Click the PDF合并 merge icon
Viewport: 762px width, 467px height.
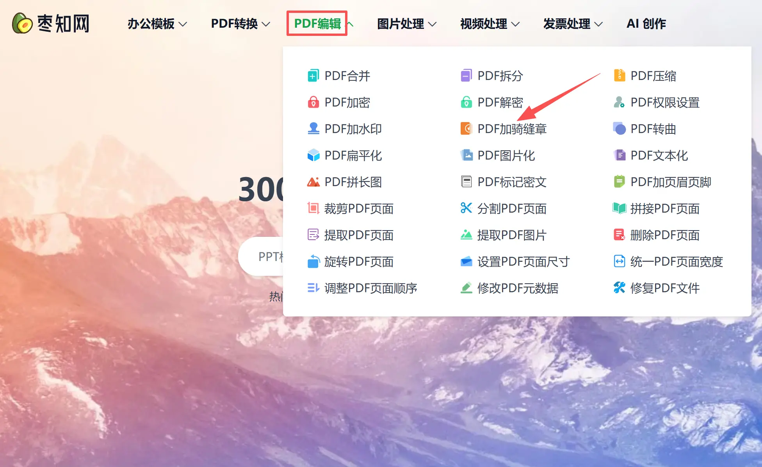313,76
